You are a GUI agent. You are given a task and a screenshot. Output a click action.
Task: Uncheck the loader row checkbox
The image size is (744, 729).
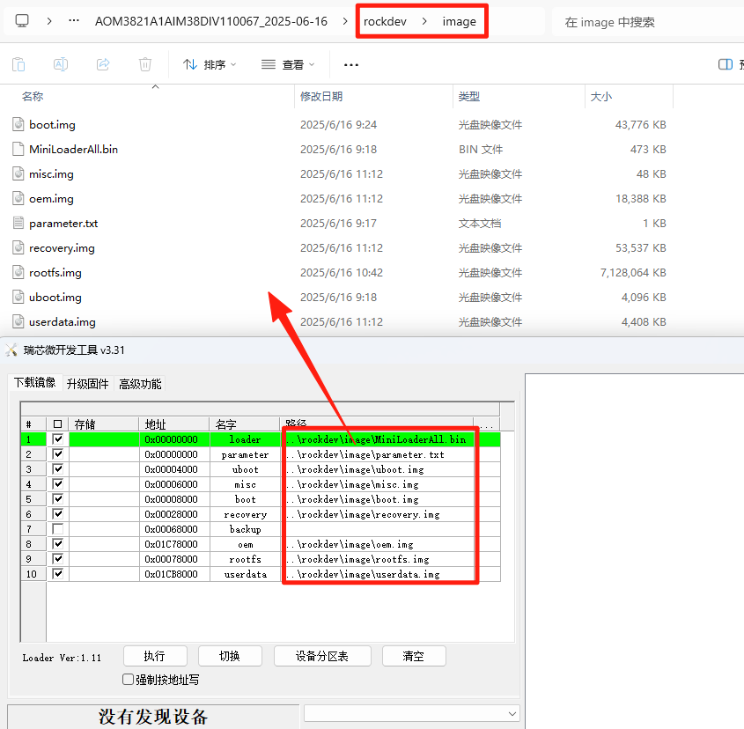(x=58, y=439)
